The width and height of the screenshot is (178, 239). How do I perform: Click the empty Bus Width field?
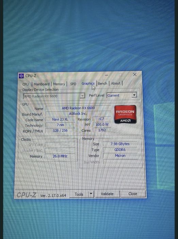[x=120, y=162]
